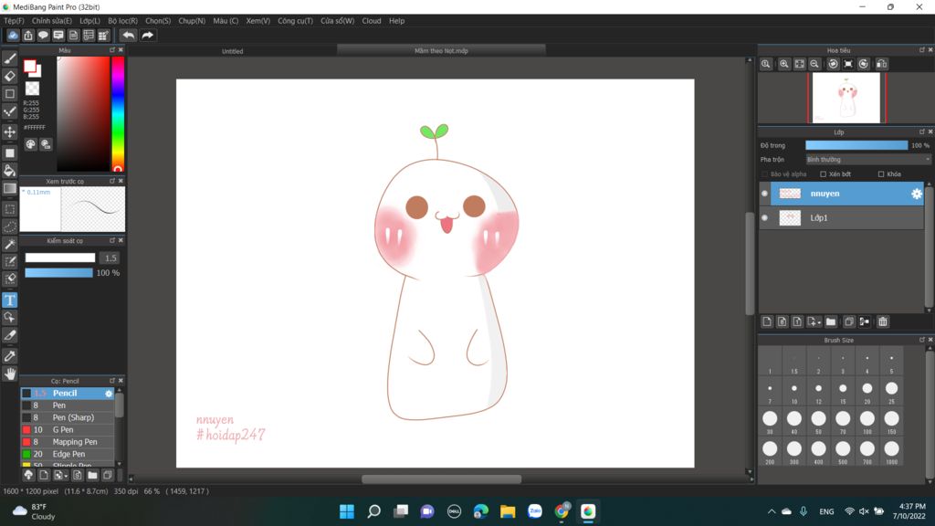Click the rainbow hue slider bar
The height and width of the screenshot is (526, 935).
click(118, 114)
